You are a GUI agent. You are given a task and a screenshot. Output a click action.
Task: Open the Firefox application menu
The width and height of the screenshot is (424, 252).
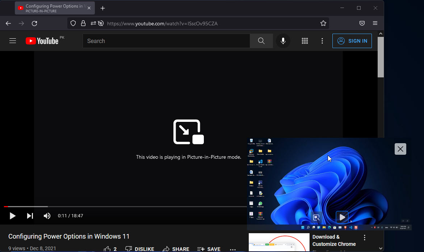tap(375, 24)
